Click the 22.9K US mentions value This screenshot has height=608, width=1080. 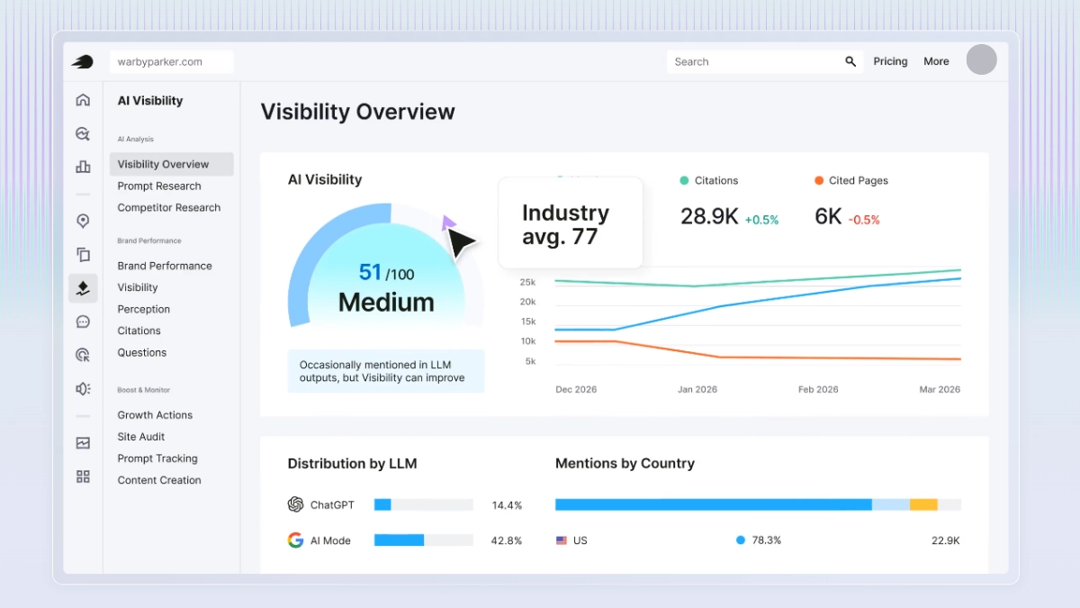pyautogui.click(x=945, y=540)
